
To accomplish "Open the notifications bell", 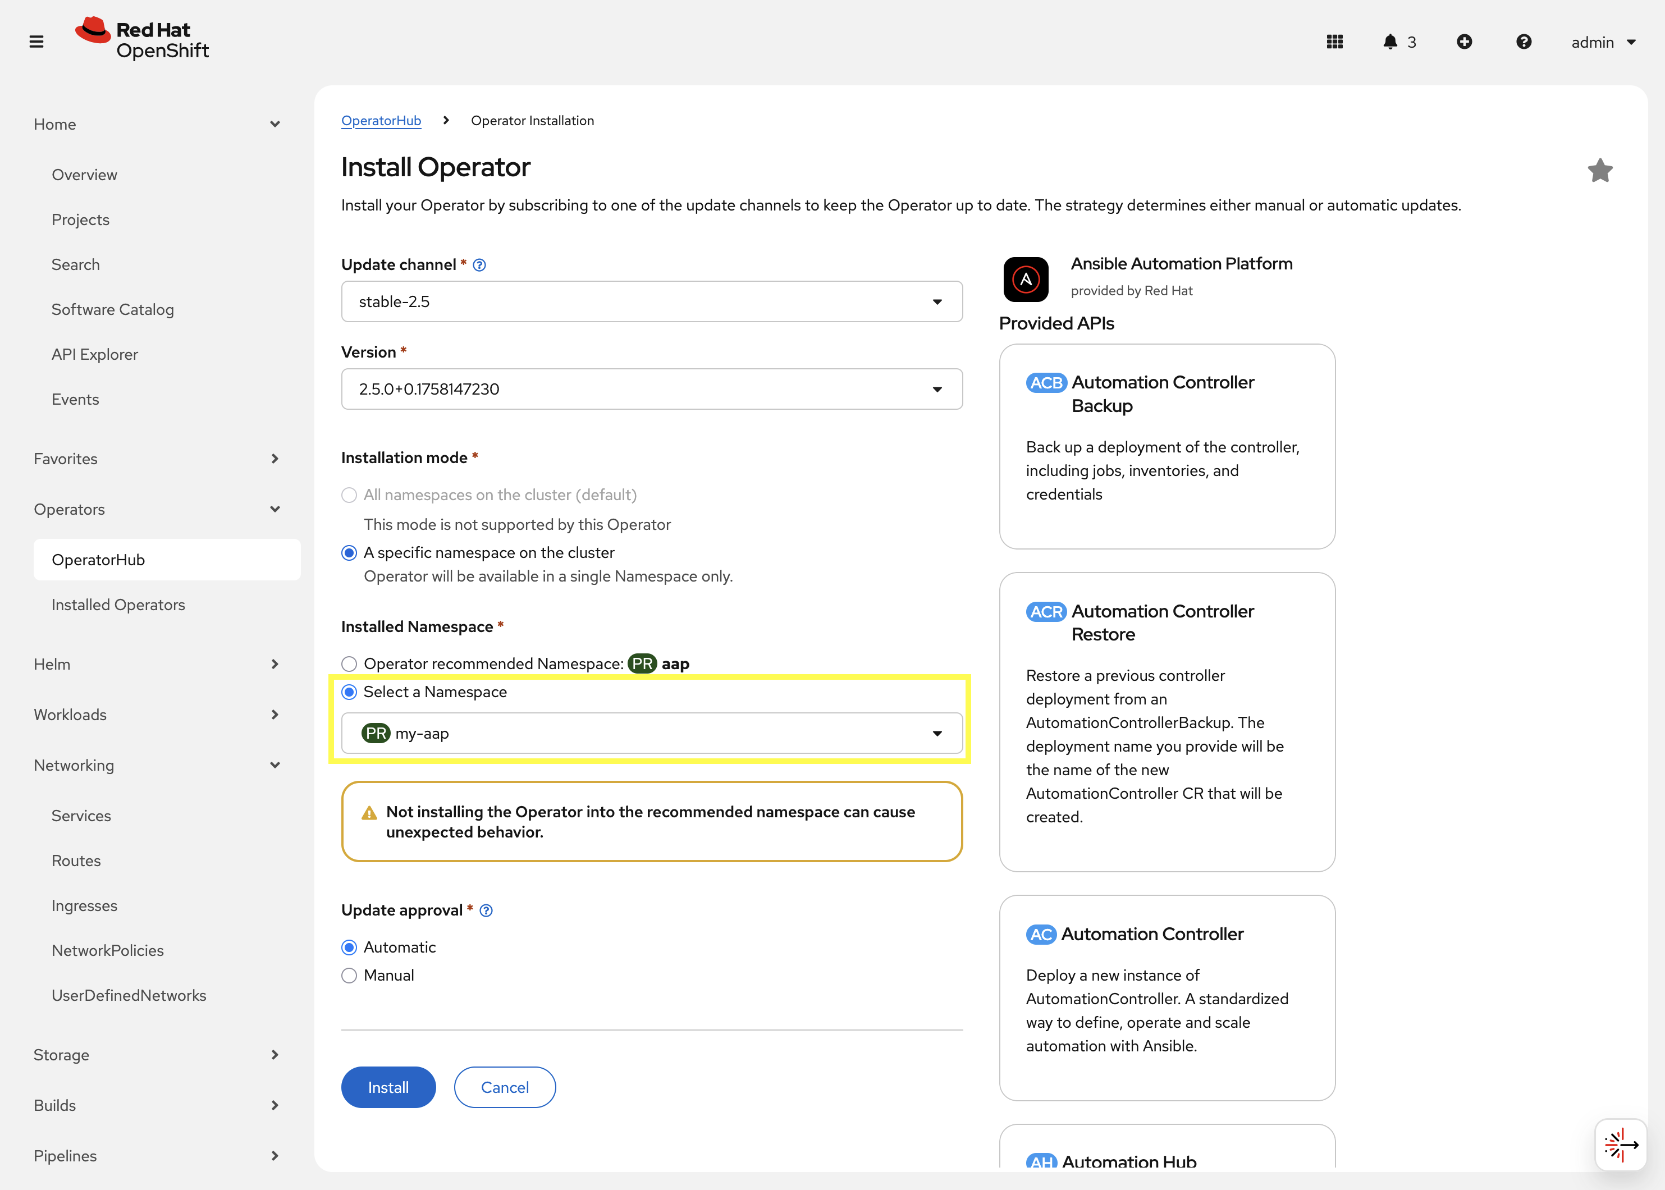I will click(x=1390, y=42).
